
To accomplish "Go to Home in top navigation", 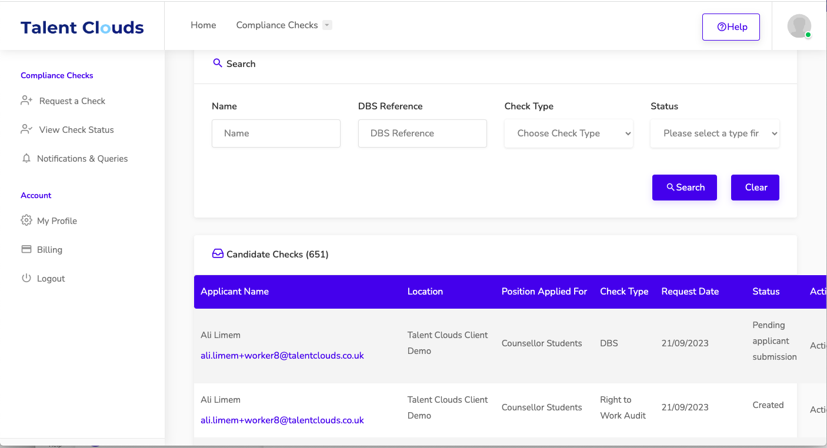I will (204, 25).
